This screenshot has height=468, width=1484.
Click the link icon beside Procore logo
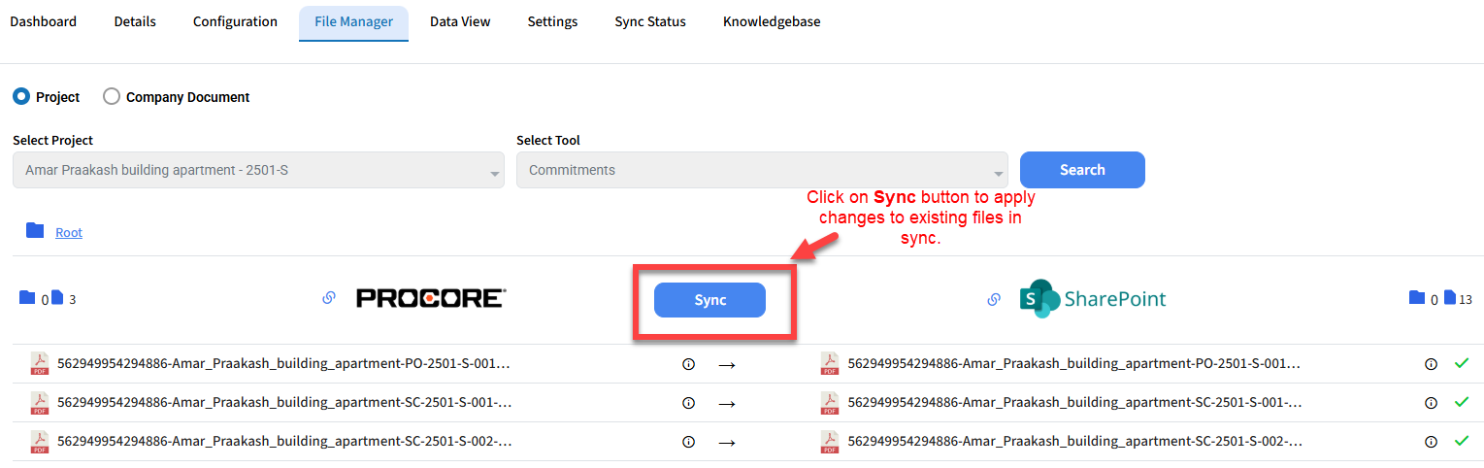click(329, 298)
